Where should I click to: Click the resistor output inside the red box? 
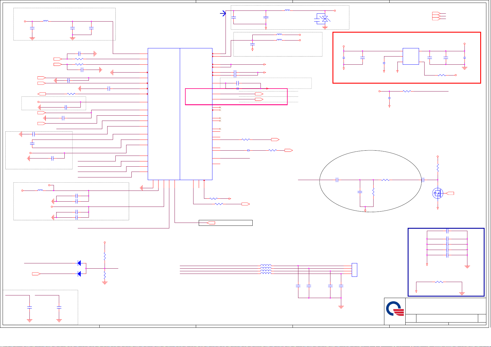click(442, 75)
